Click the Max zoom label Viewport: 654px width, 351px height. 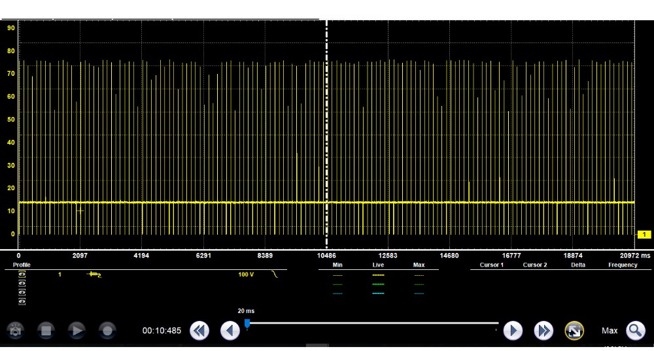(x=610, y=331)
